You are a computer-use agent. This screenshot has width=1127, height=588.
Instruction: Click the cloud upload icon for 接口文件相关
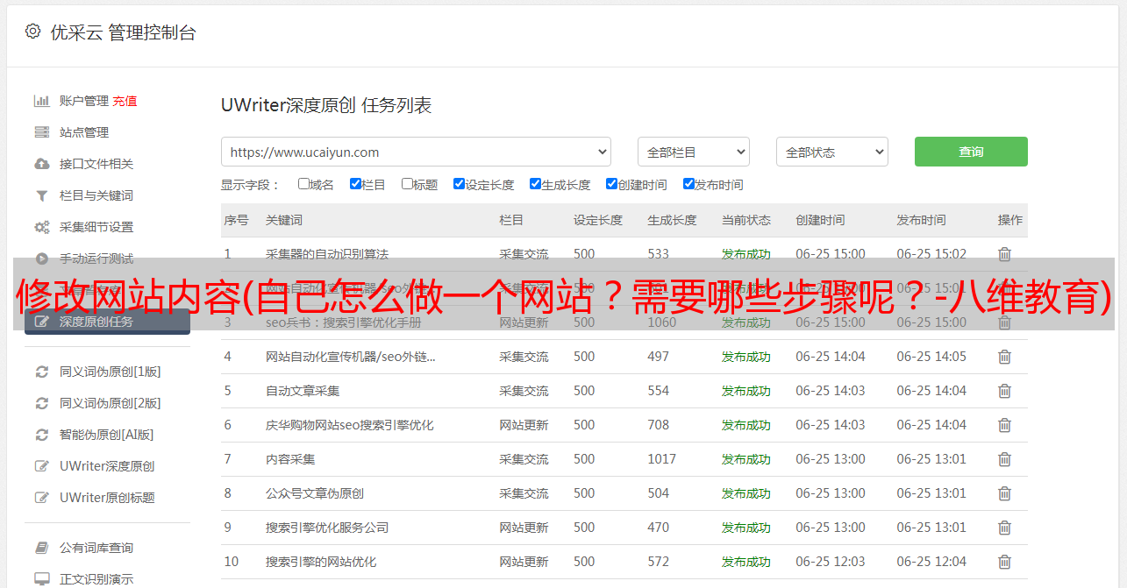pyautogui.click(x=41, y=164)
